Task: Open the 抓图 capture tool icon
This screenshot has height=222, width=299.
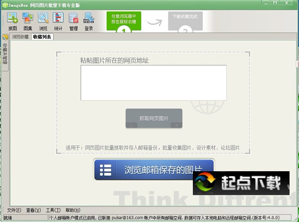Action: 12,21
